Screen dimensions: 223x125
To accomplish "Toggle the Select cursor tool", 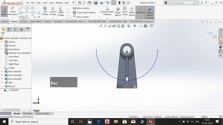I will (x=113, y=3).
